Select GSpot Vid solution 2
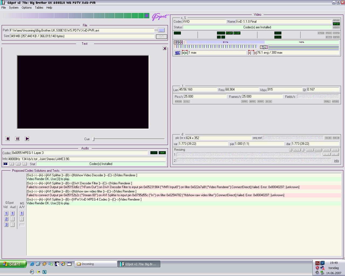Image resolution: width=345 pixels, height=276 pixels. click(6, 219)
